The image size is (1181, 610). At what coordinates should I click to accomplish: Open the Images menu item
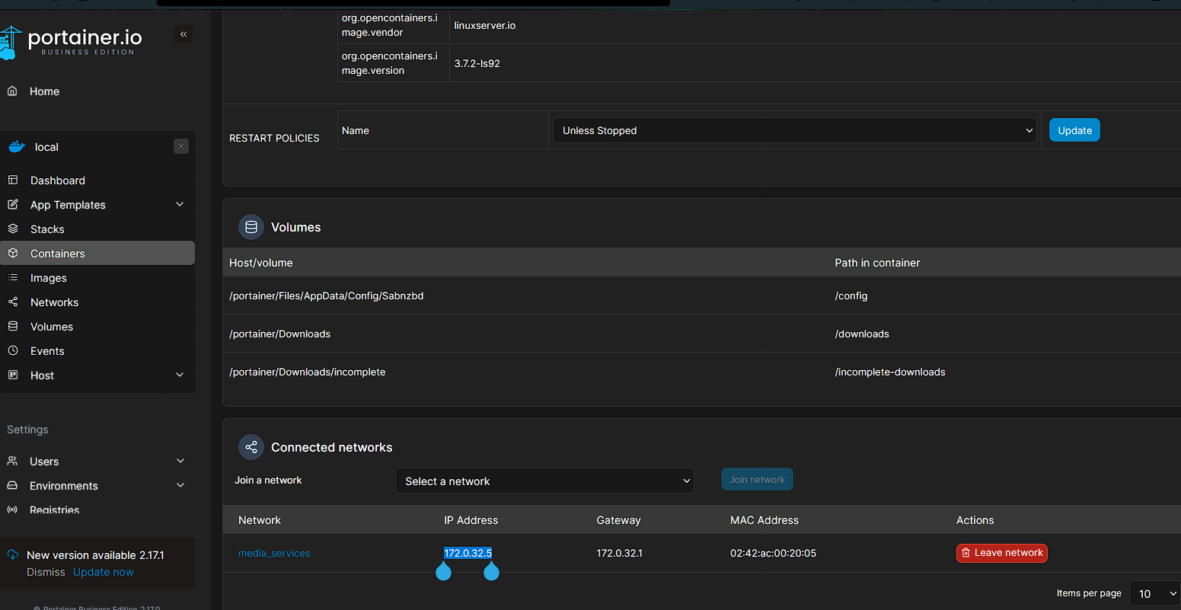tap(49, 278)
